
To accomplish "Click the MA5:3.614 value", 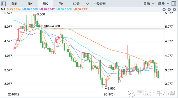I will tap(14, 9).
